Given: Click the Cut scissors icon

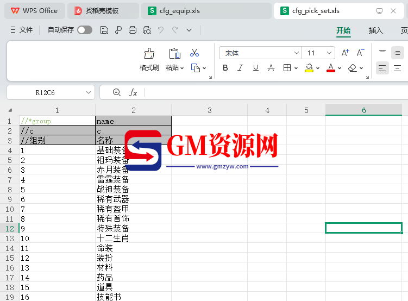Looking at the screenshot, I should tap(194, 53).
